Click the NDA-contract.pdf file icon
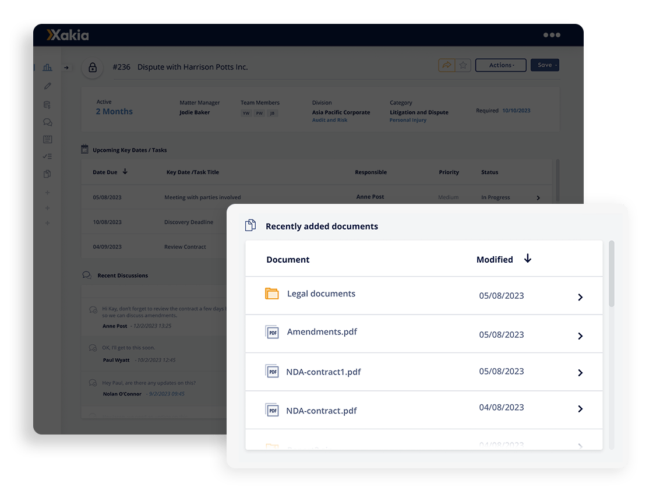Screen dimensions: 660x498 point(272,410)
